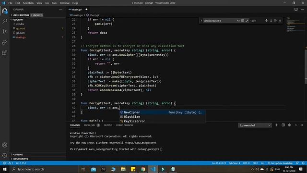Collapse the GOCRYPT folder section
Screen dimensions: 307x173
click(38, 20)
